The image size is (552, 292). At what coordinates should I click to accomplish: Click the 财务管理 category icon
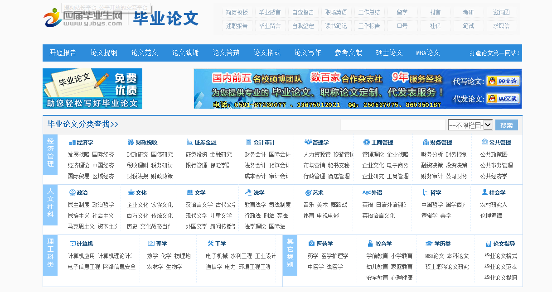point(426,142)
